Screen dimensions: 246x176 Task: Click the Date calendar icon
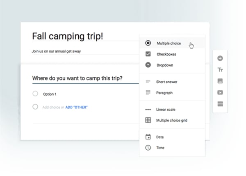click(148, 137)
